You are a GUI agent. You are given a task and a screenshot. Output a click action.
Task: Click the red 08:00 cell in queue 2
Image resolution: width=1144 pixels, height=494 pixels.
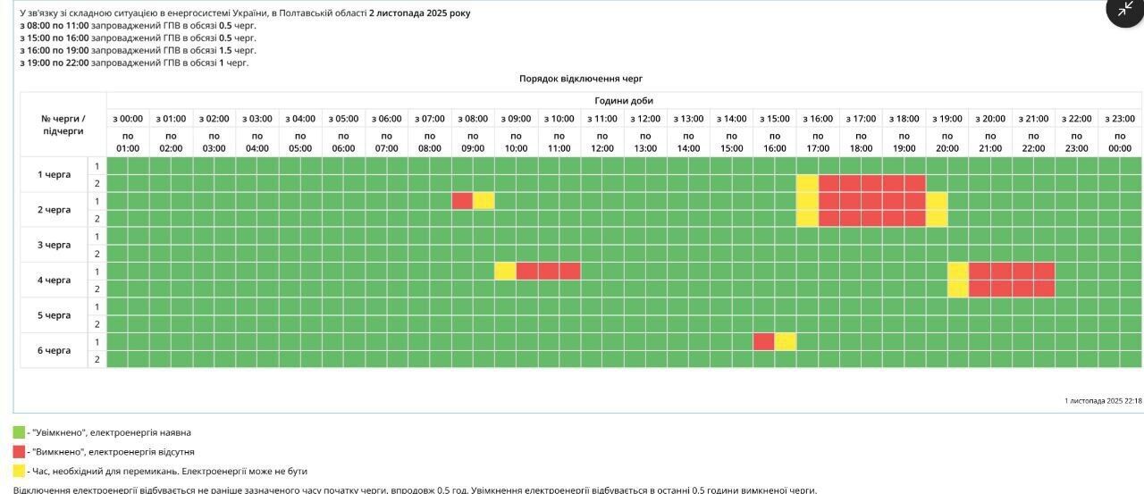[x=462, y=201]
